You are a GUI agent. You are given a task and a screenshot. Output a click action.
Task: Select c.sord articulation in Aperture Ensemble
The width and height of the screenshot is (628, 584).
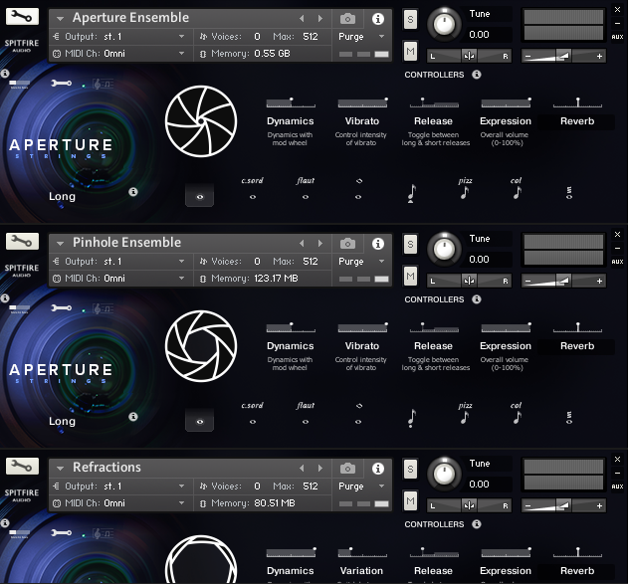point(253,189)
